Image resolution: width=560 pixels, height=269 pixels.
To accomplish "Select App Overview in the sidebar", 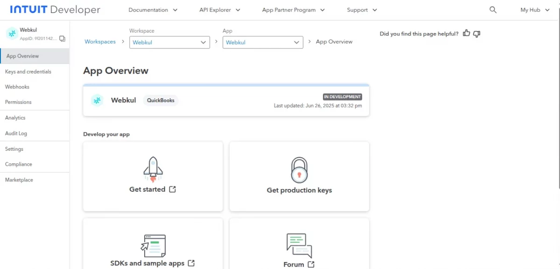I will pos(35,56).
